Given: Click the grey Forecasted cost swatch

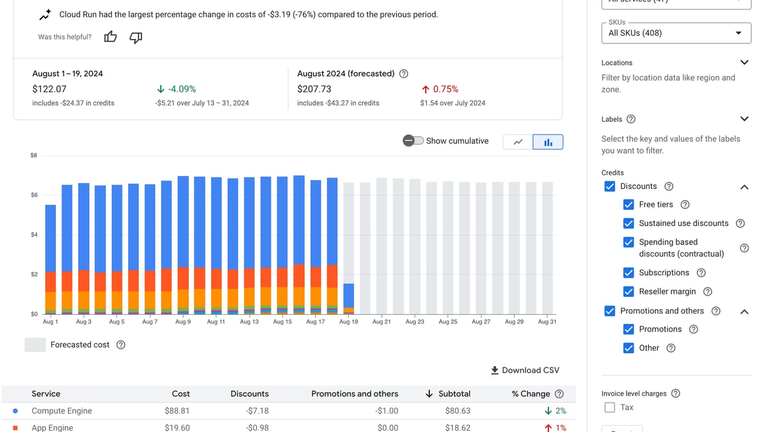Looking at the screenshot, I should [x=35, y=345].
